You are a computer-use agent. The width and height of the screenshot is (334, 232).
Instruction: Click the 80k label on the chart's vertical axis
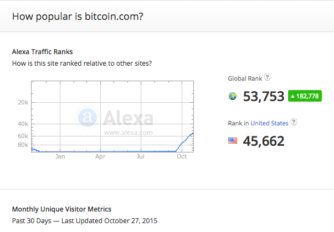point(23,145)
